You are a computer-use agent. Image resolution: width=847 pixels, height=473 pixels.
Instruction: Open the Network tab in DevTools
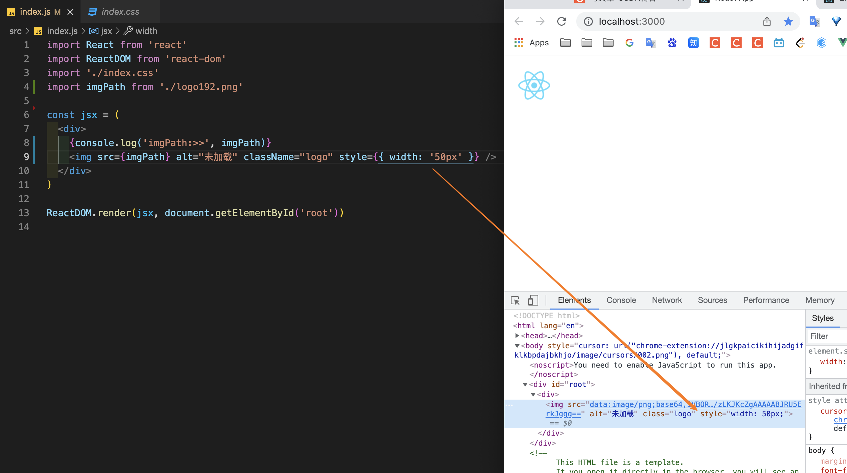pyautogui.click(x=667, y=300)
